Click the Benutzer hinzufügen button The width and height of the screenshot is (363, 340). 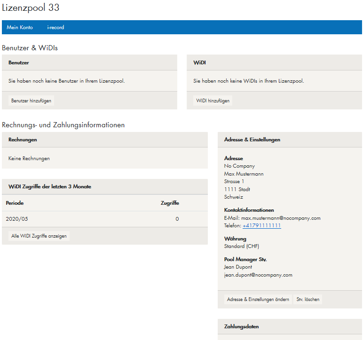click(32, 100)
